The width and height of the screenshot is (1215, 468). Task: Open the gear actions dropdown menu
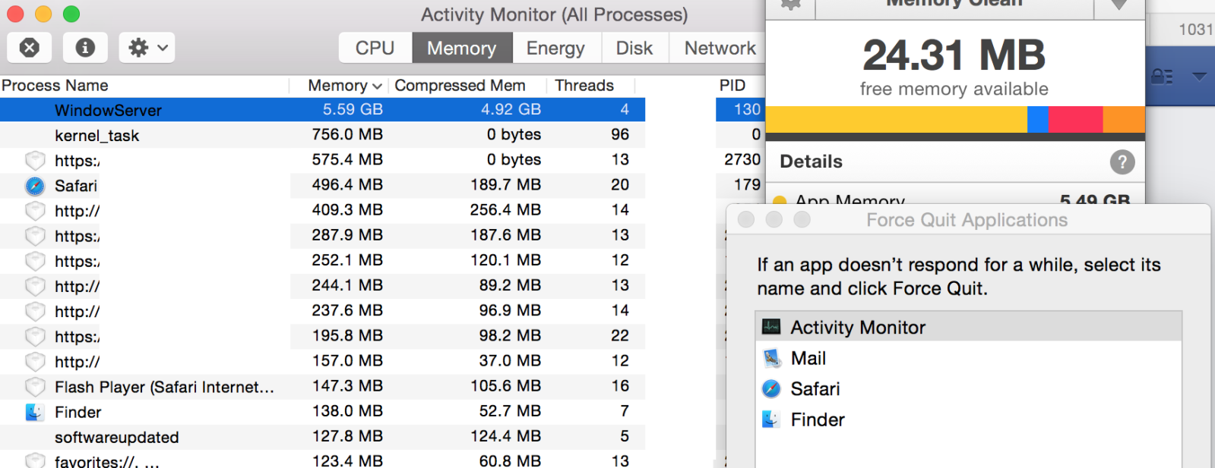click(x=147, y=48)
